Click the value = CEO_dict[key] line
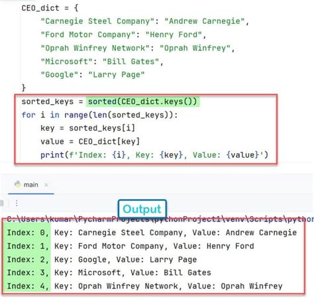Viewport: 314px width, 299px height. point(90,142)
